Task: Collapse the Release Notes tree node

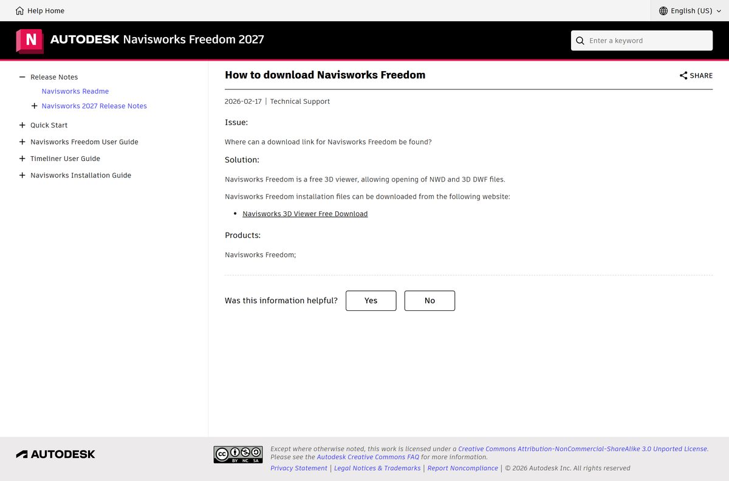Action: (22, 77)
